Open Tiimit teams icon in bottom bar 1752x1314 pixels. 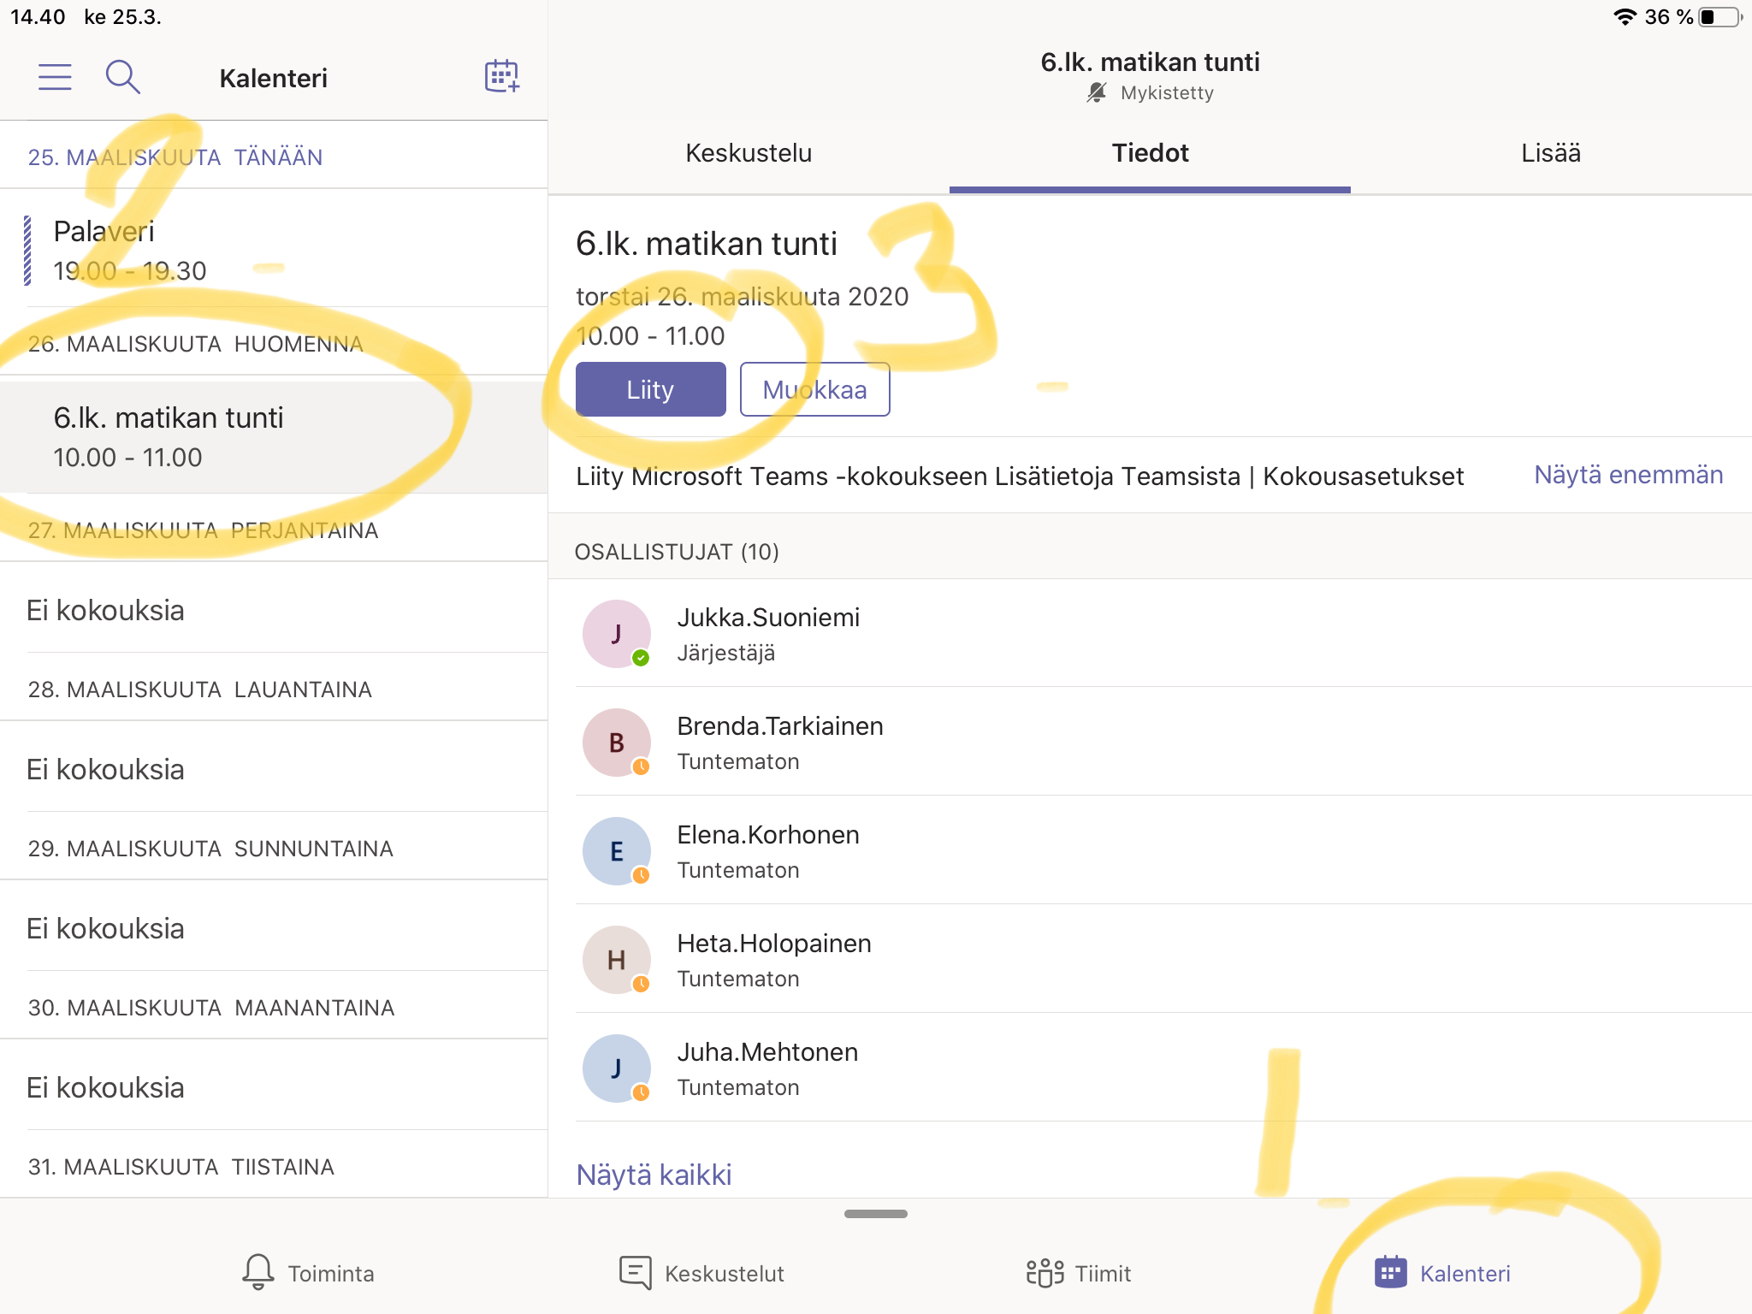(x=1044, y=1272)
